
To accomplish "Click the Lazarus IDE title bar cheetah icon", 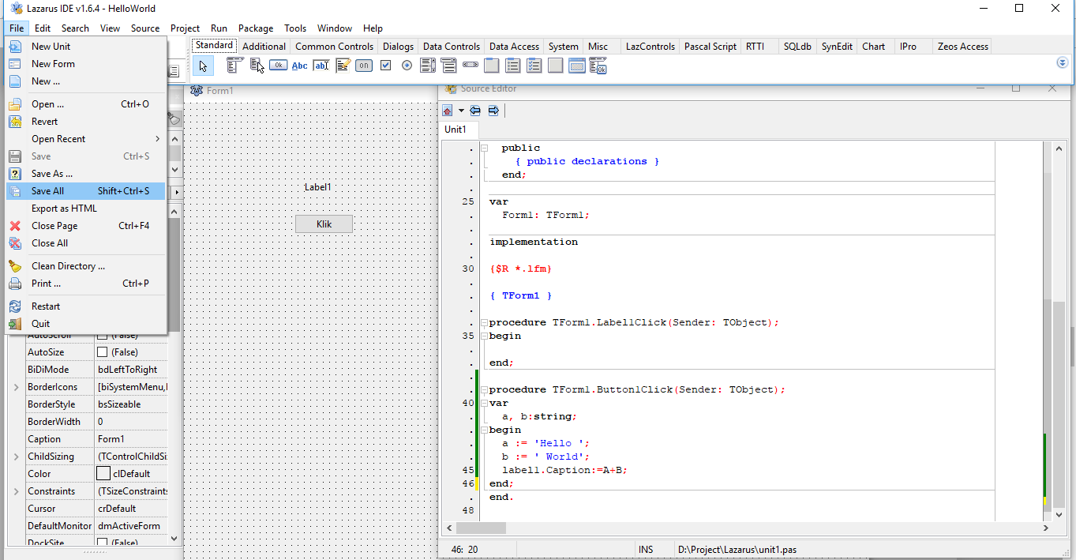I will click(x=16, y=9).
